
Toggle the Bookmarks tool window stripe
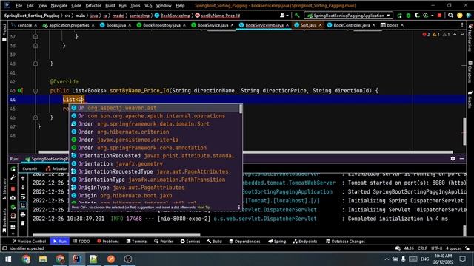tap(4, 220)
